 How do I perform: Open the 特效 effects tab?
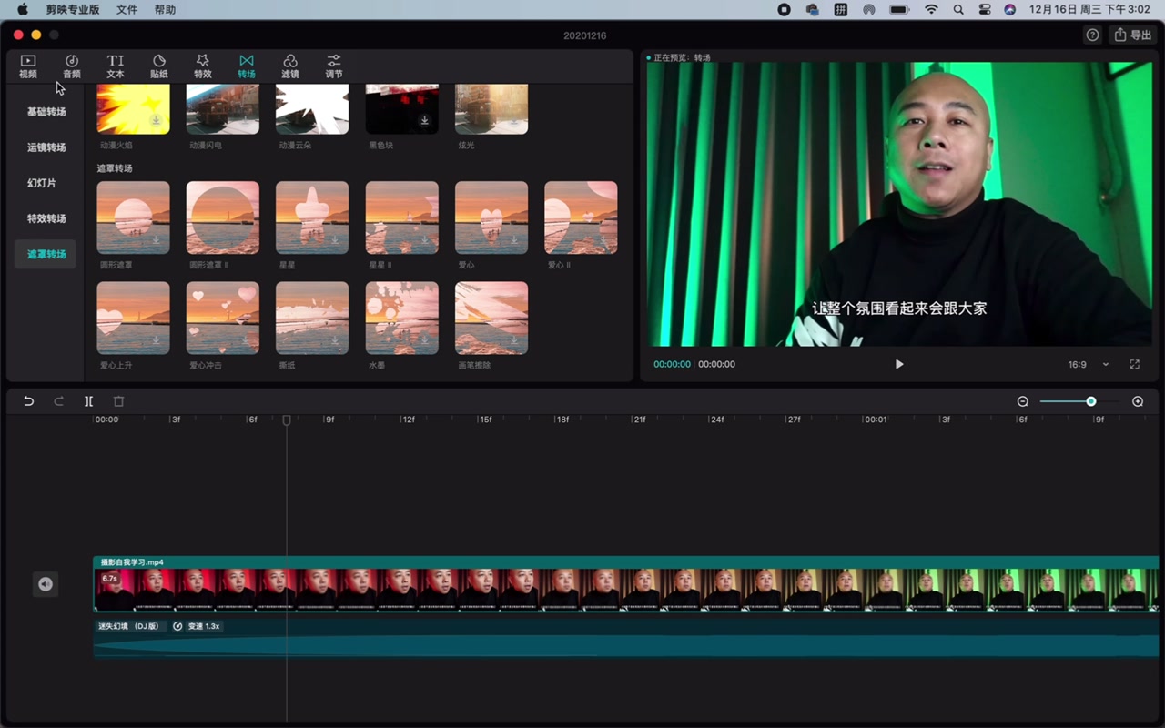tap(203, 66)
